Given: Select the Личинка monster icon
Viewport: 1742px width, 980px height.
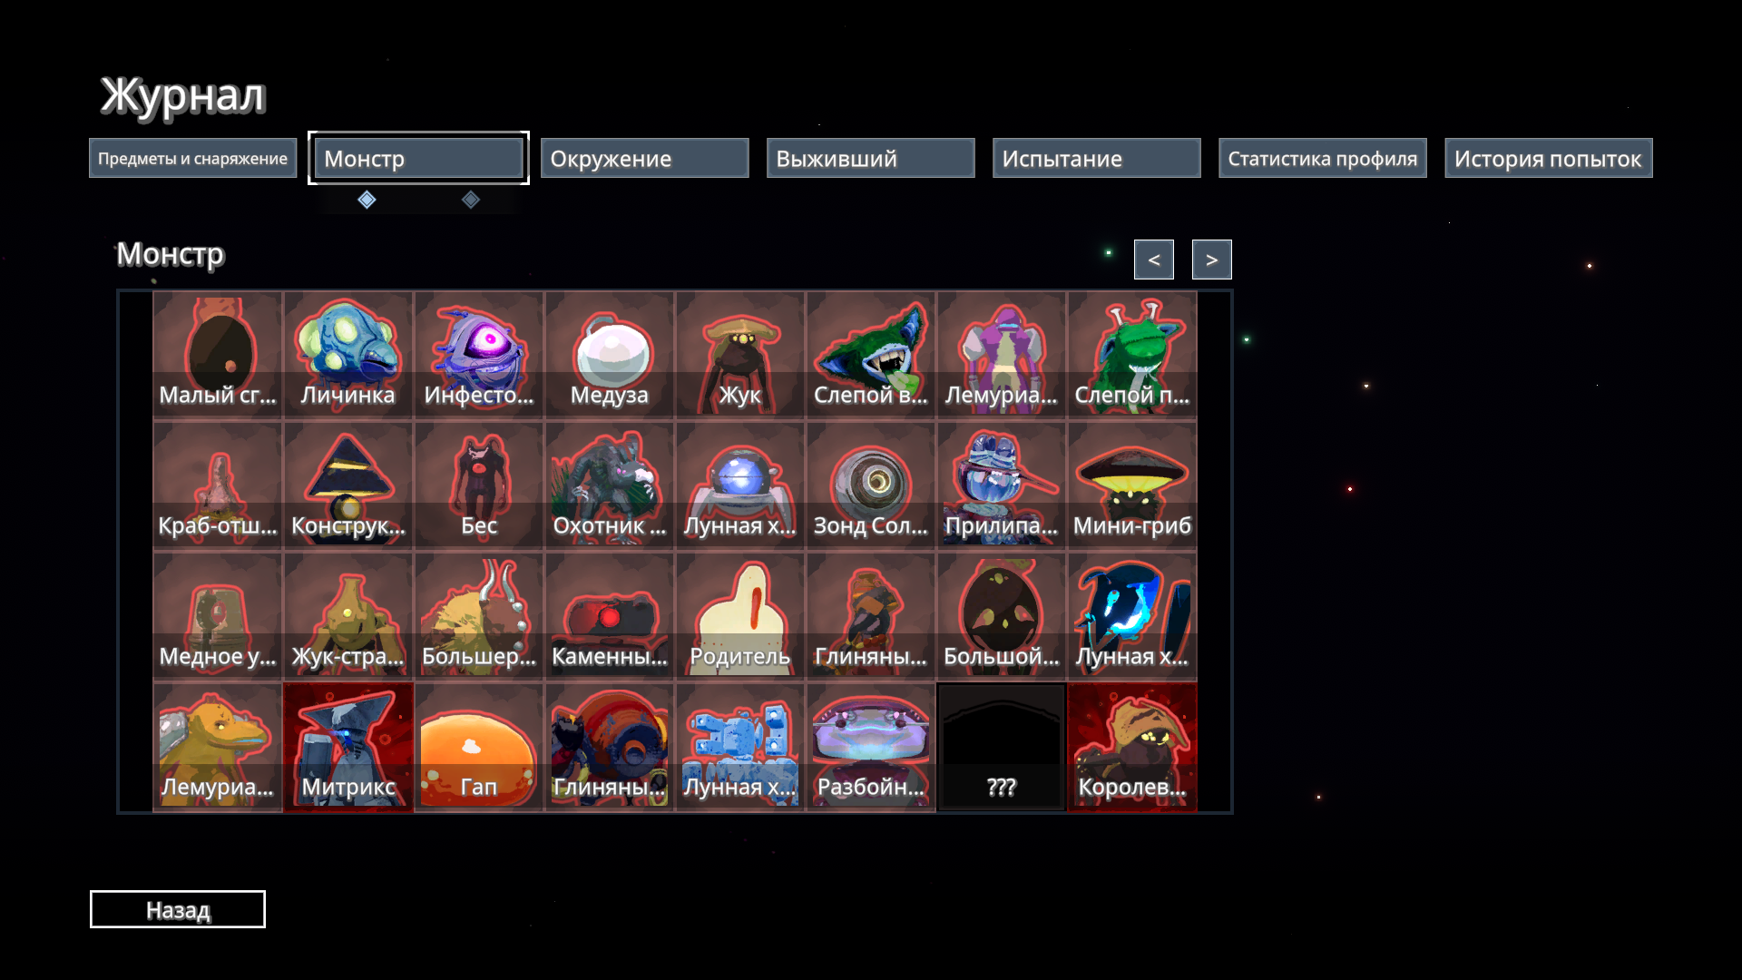Looking at the screenshot, I should click(x=347, y=354).
